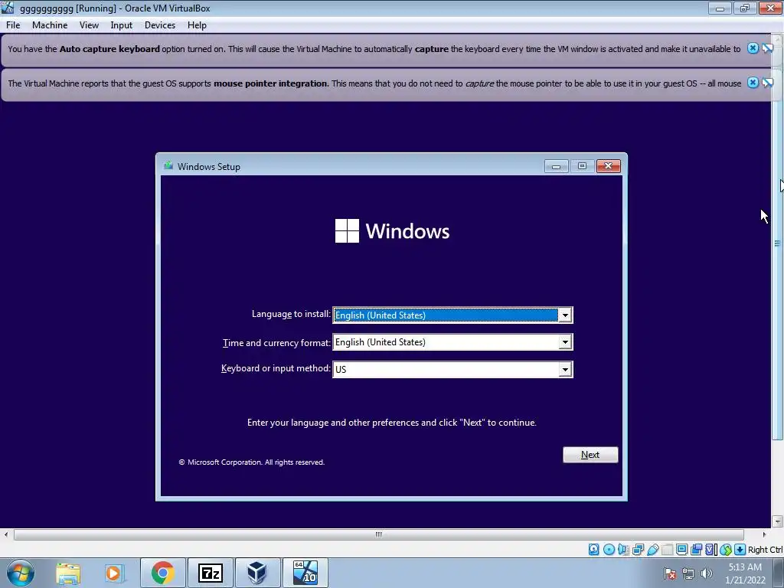The width and height of the screenshot is (784, 588).
Task: Open the Input menu
Action: pos(121,25)
